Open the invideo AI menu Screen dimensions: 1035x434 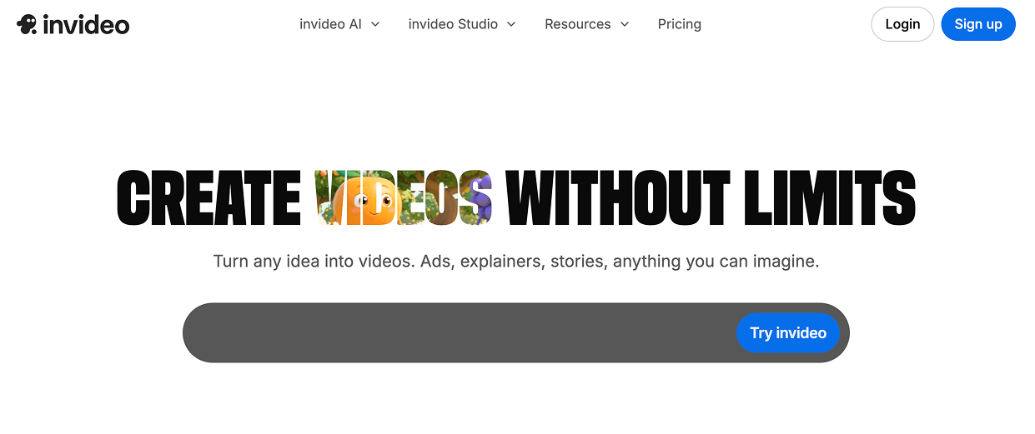[339, 24]
